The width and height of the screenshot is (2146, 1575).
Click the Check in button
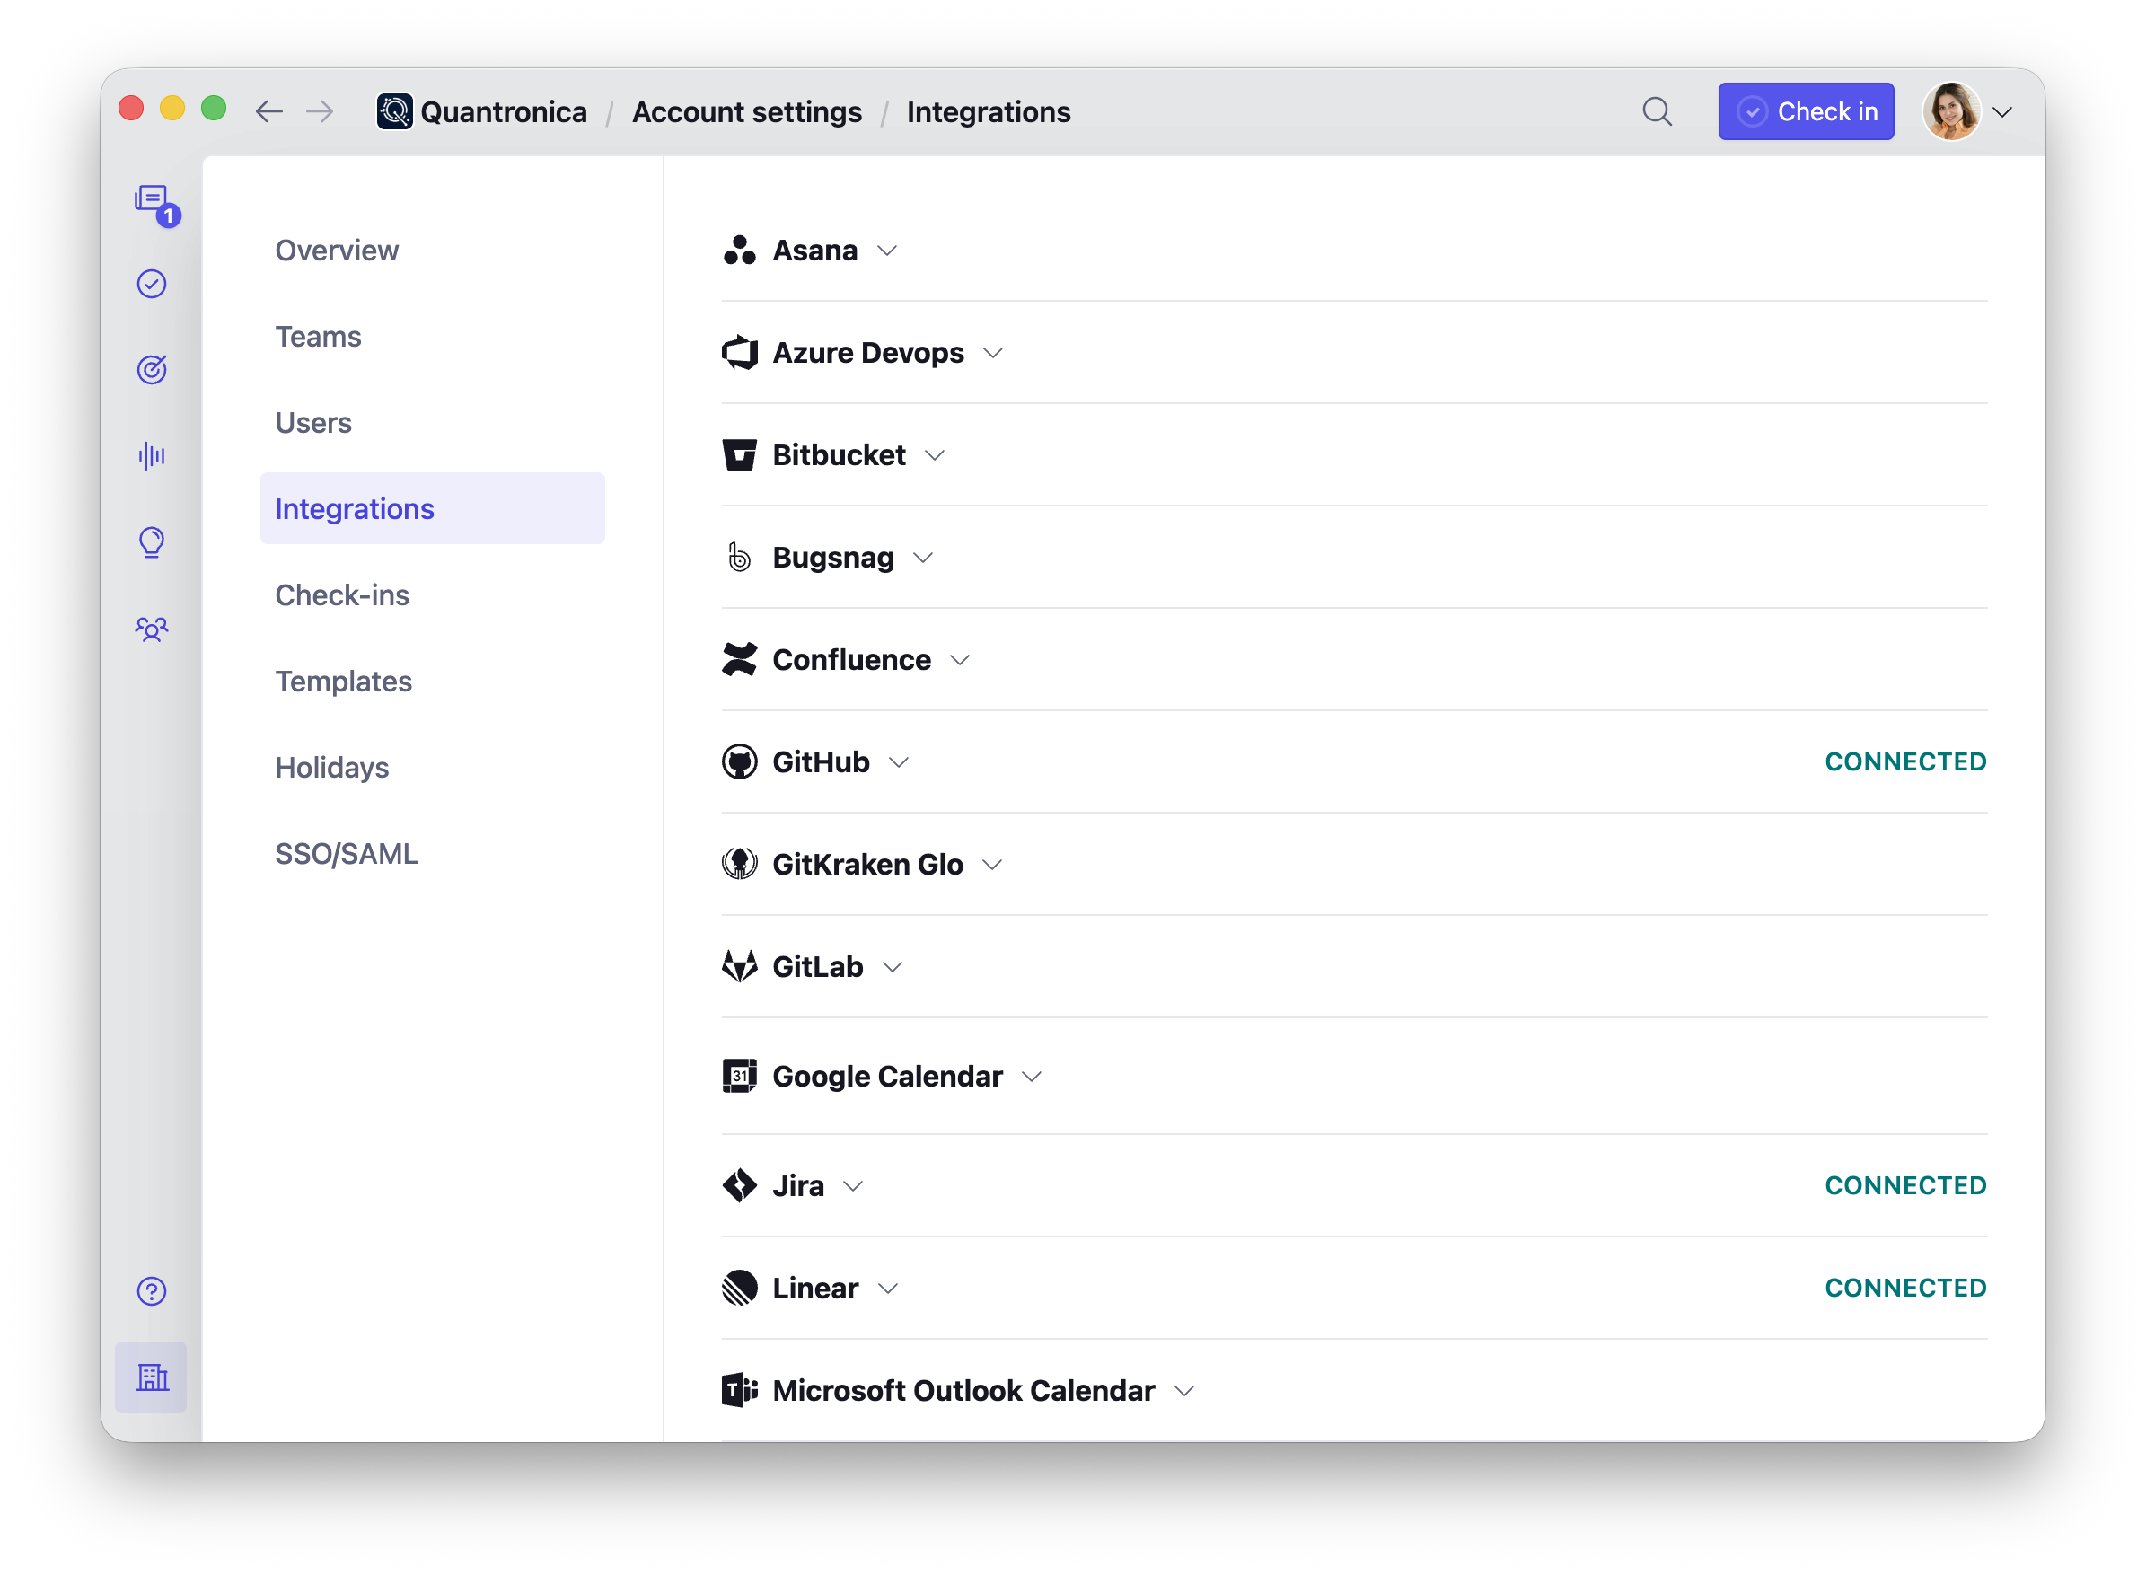(x=1806, y=110)
